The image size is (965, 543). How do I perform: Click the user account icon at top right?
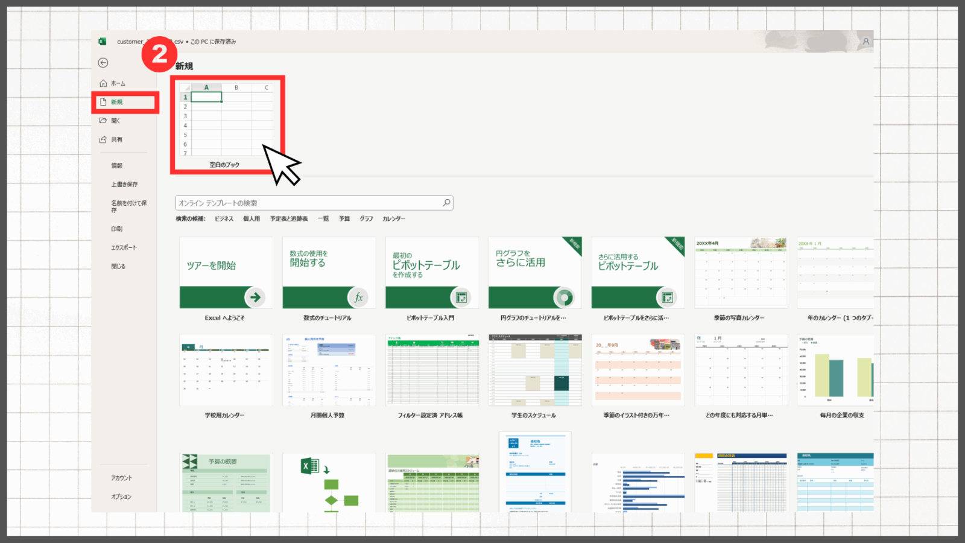click(x=865, y=42)
